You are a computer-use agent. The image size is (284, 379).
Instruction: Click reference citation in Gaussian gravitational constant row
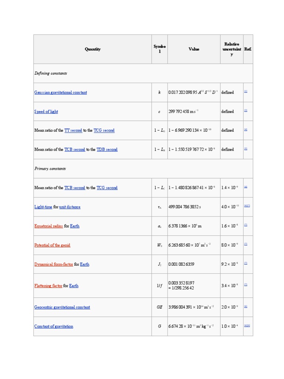click(x=246, y=91)
